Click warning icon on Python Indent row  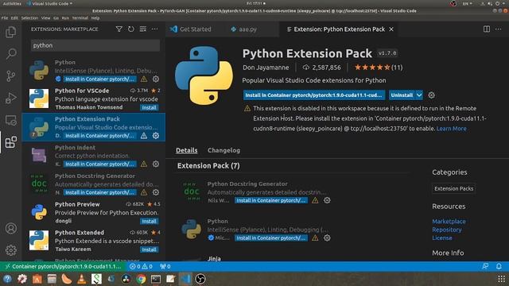tap(144, 164)
